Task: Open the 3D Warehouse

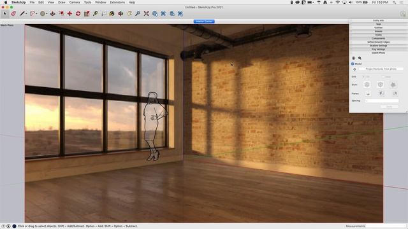Action: click(155, 13)
